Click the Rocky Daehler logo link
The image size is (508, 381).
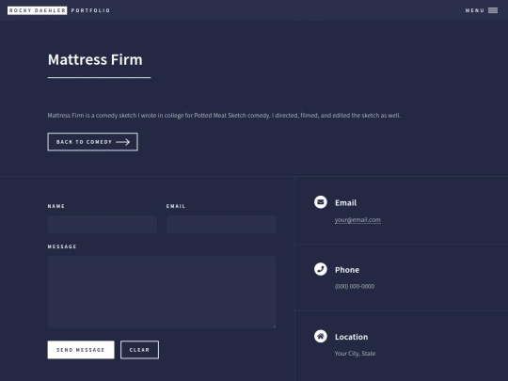tap(38, 10)
